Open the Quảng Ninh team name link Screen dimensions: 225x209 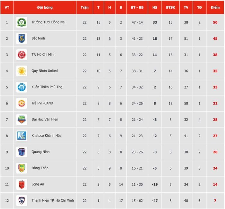click(40, 152)
